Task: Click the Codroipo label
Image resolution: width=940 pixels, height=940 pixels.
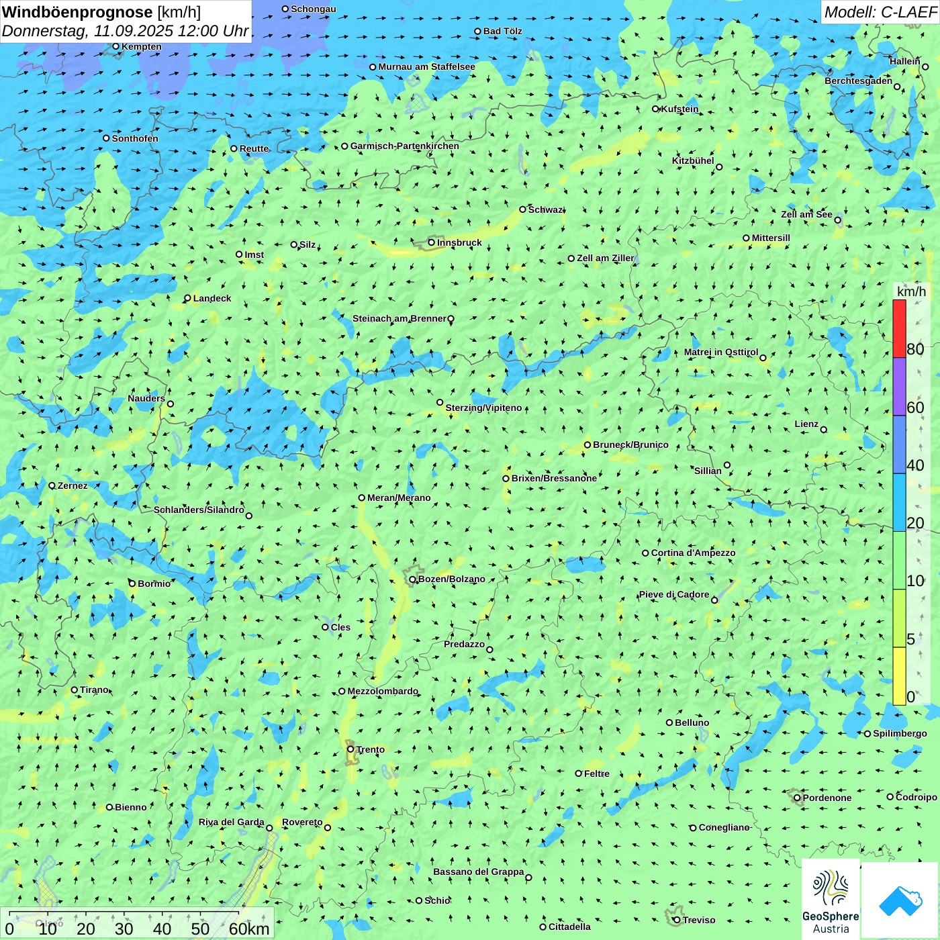Action: [x=916, y=797]
